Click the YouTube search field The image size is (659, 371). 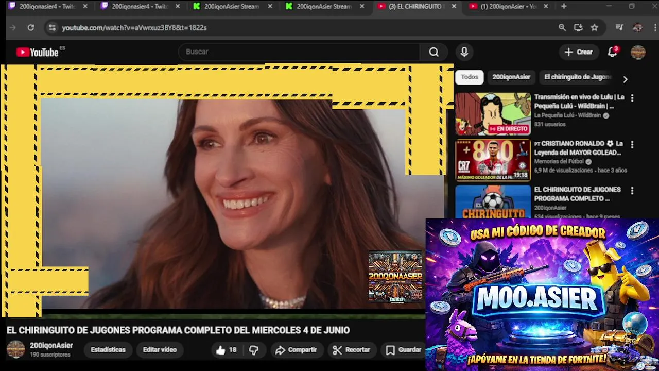coord(300,52)
